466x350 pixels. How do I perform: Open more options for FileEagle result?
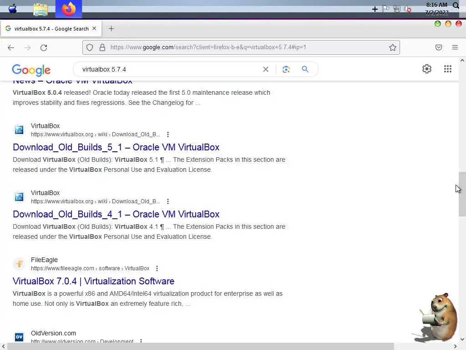click(x=157, y=268)
